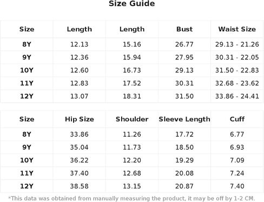The width and height of the screenshot is (264, 202).
Task: Click the Size Guide title
Action: 132,4
